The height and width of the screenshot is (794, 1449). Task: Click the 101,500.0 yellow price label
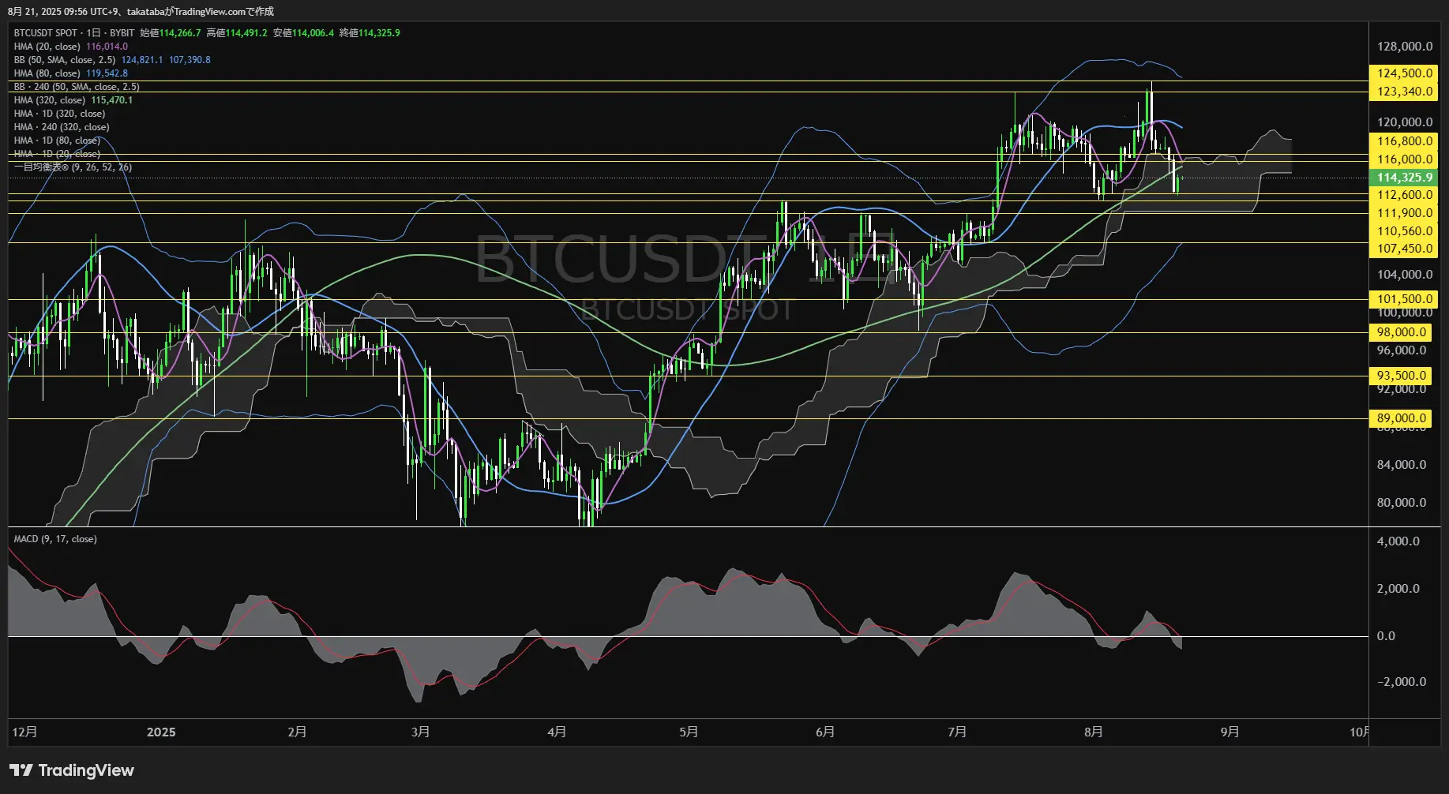(1404, 299)
